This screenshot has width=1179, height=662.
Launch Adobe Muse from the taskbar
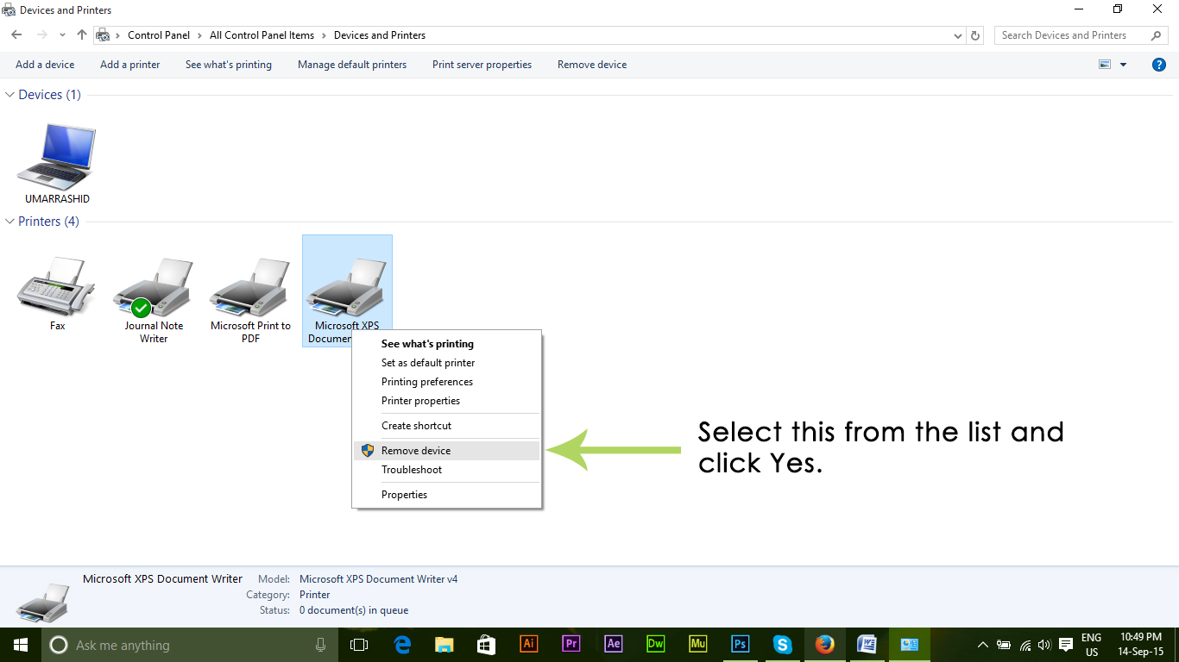(698, 645)
